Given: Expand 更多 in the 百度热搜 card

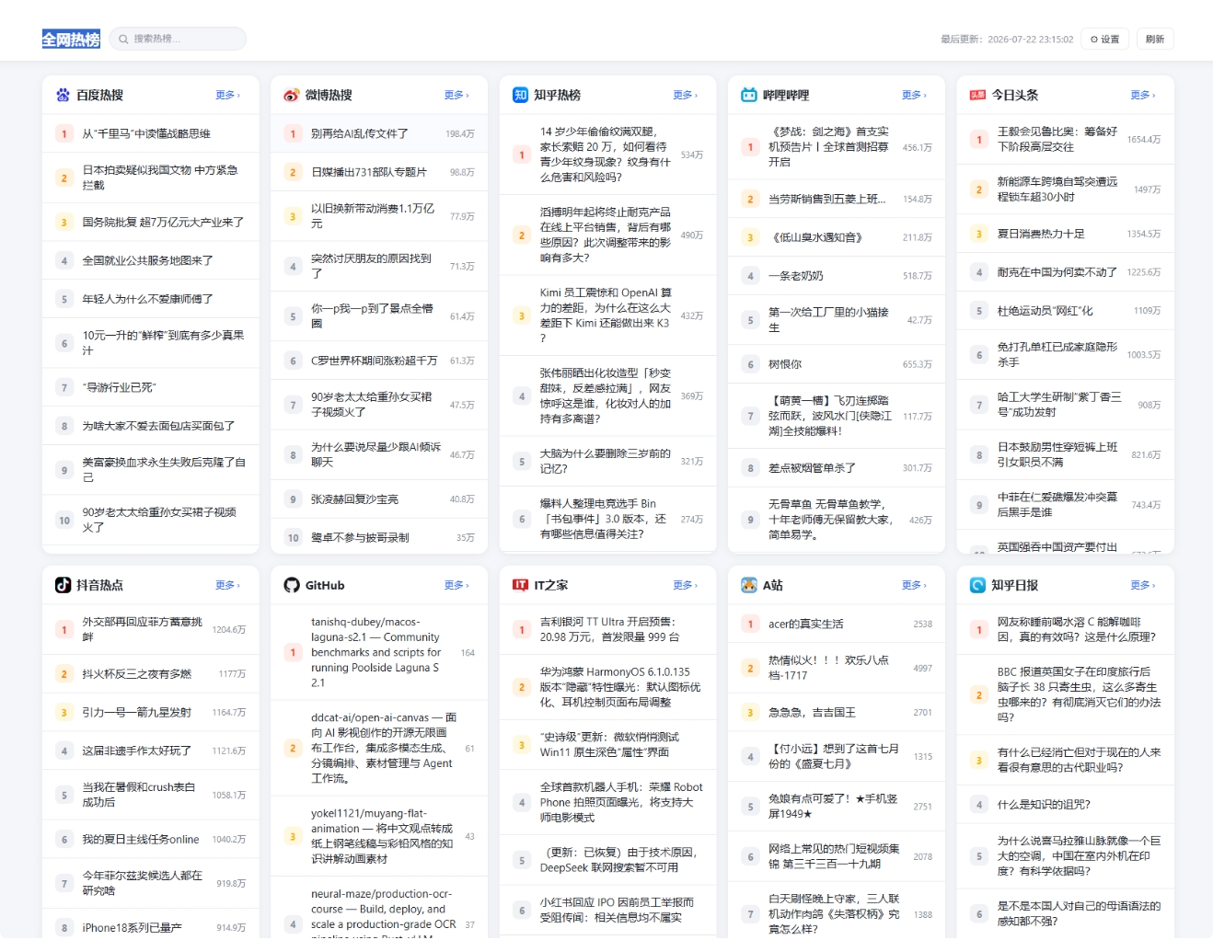Looking at the screenshot, I should 227,95.
